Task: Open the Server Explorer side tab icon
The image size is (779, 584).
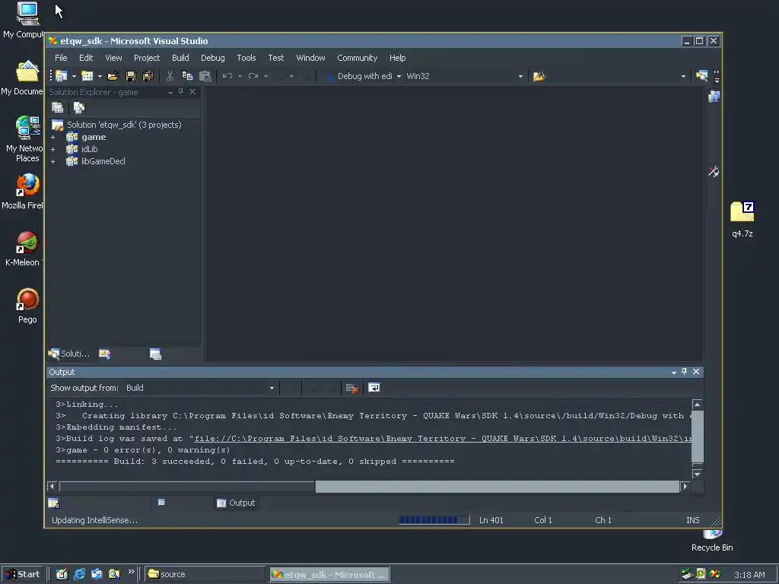Action: [714, 97]
